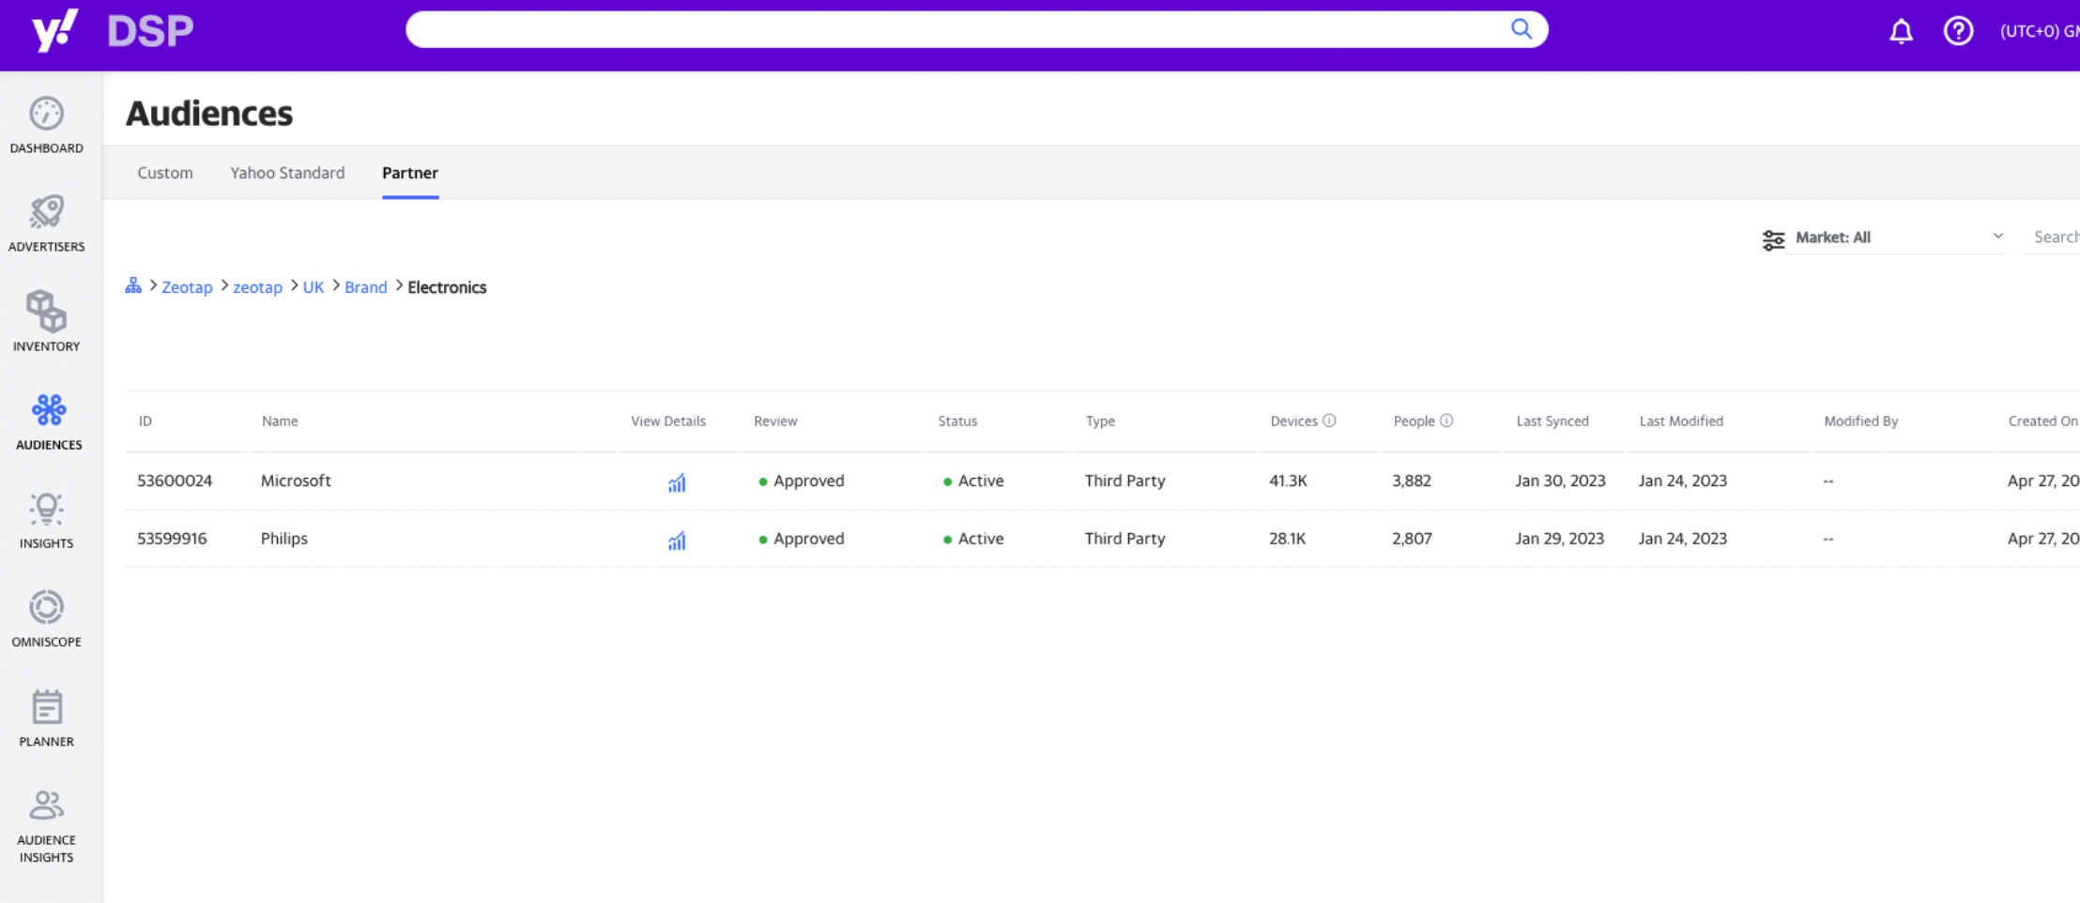View details chart icon for Philips
The image size is (2080, 903).
pos(677,541)
